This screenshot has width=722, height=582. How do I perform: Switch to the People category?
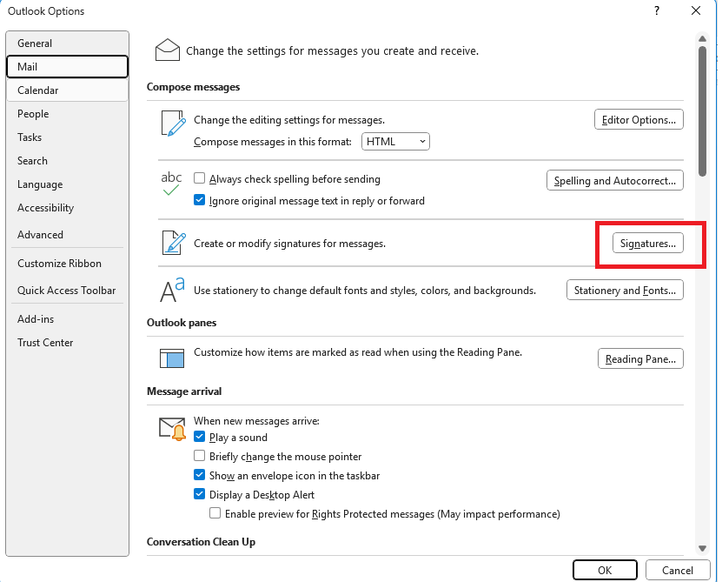67,114
